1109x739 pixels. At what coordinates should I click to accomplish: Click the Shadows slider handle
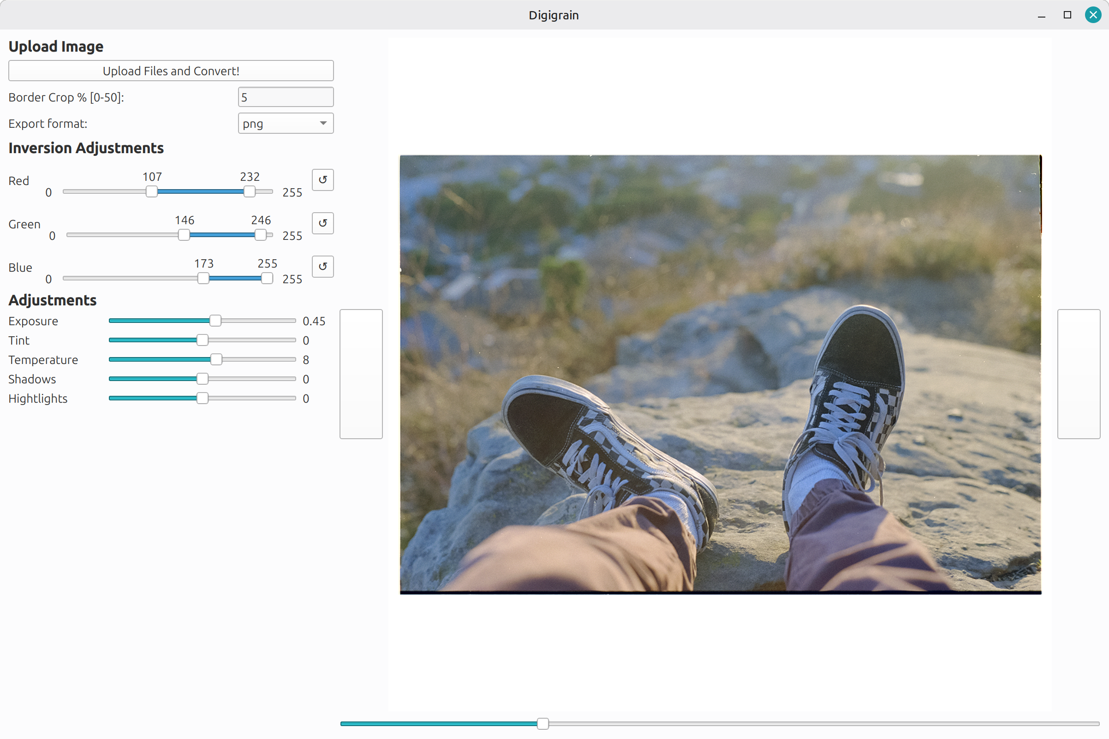click(x=203, y=378)
